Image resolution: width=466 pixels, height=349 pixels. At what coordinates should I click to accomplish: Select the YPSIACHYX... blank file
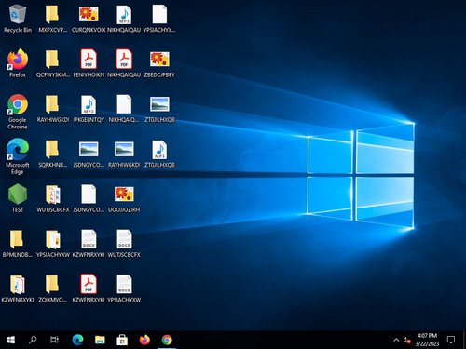(x=159, y=19)
